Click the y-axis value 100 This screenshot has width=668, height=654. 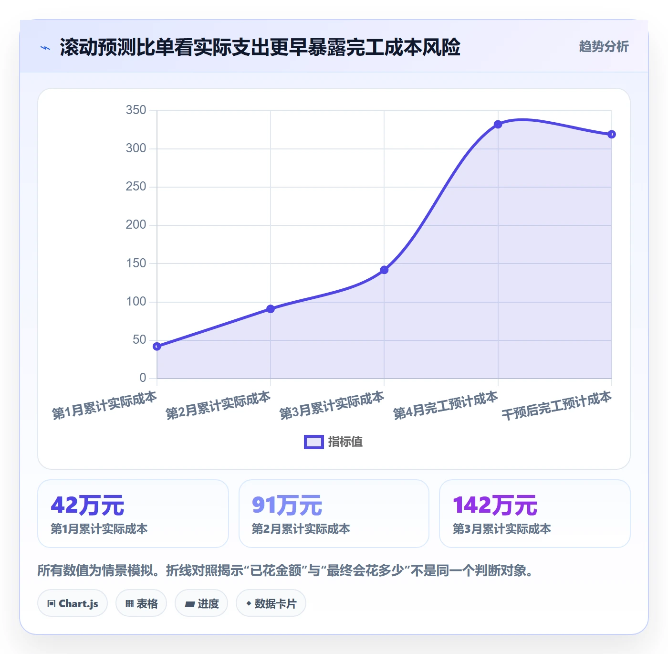(x=136, y=302)
